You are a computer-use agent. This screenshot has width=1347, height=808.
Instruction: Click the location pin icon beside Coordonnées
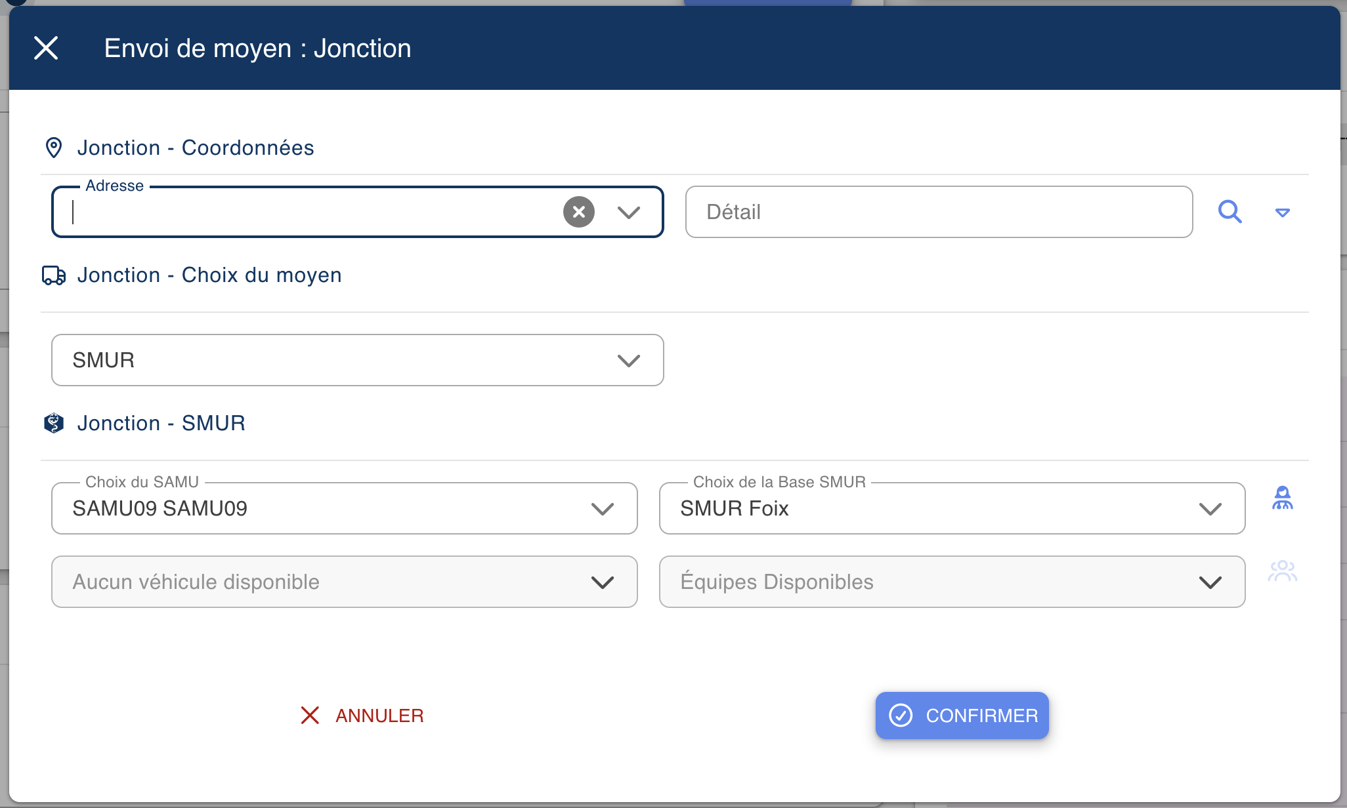[x=53, y=148]
